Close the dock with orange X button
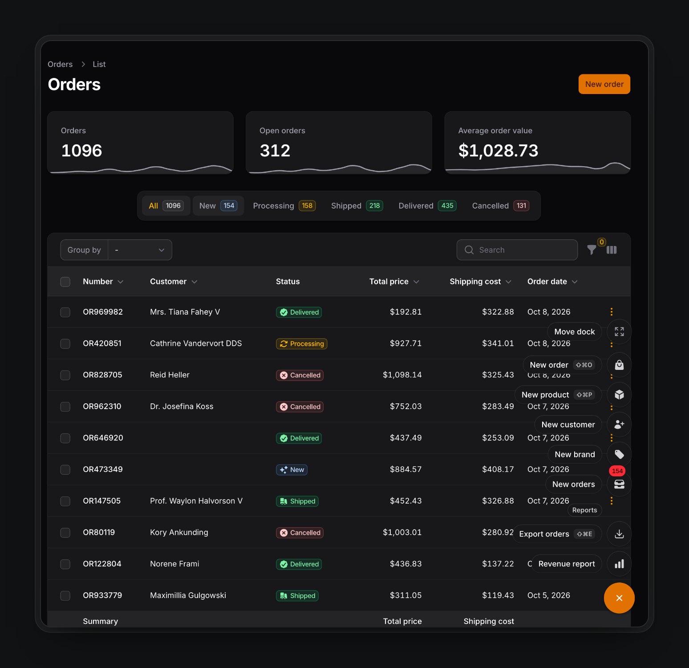This screenshot has height=668, width=689. (619, 598)
